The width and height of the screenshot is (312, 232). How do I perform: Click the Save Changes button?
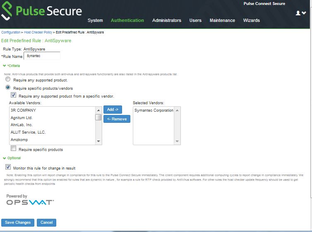(x=18, y=222)
